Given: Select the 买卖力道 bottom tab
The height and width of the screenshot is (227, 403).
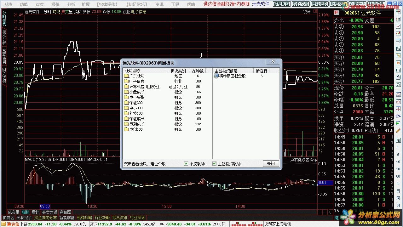Looking at the screenshot, I should tap(49, 212).
